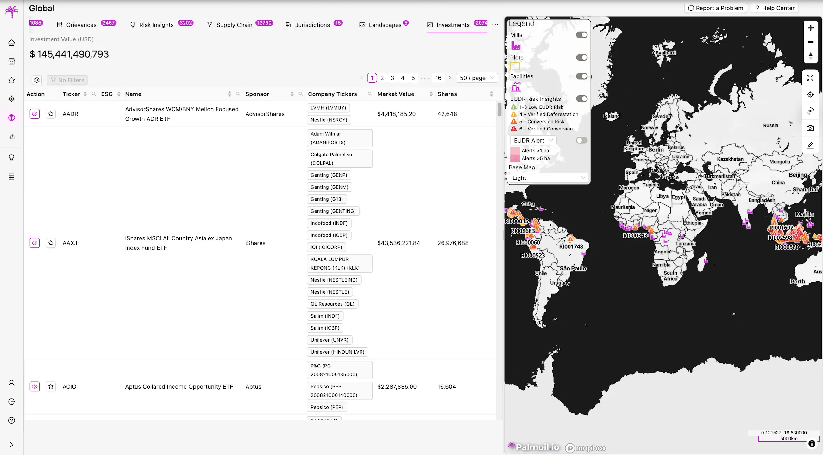The width and height of the screenshot is (823, 455).
Task: Enable 3D map rotation mode
Action: 811,111
